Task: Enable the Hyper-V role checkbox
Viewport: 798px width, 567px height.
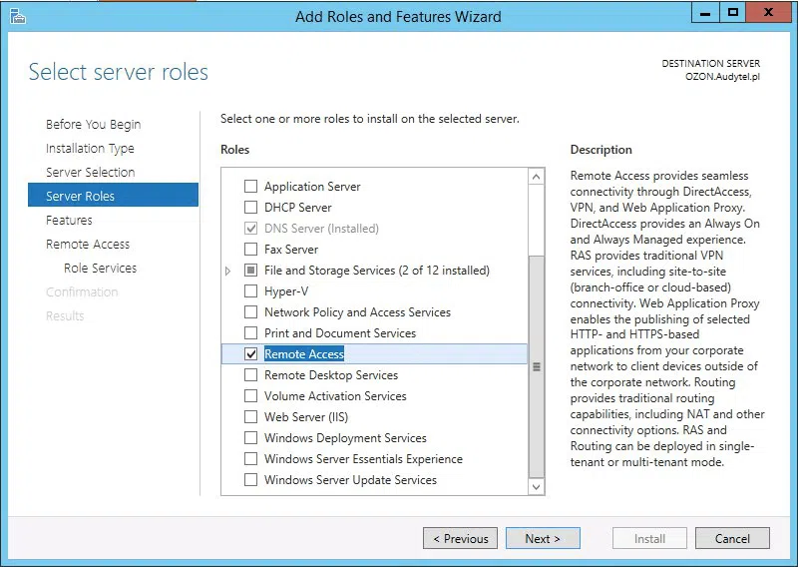Action: [x=251, y=291]
